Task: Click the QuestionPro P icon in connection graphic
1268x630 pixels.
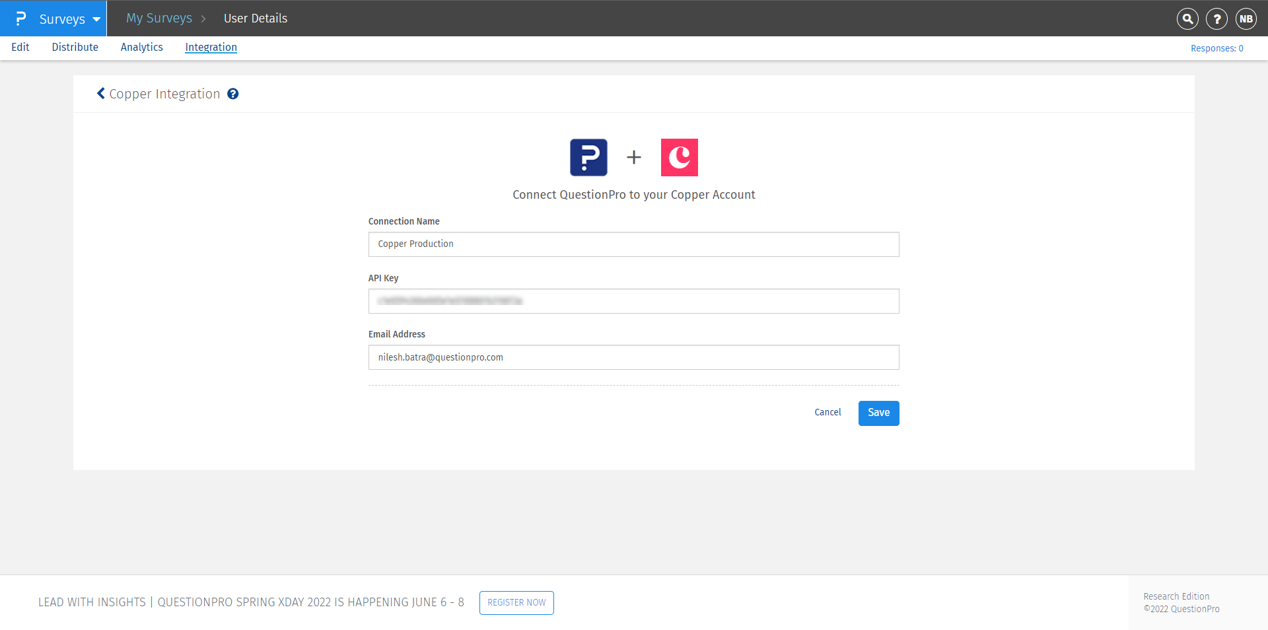Action: (588, 157)
